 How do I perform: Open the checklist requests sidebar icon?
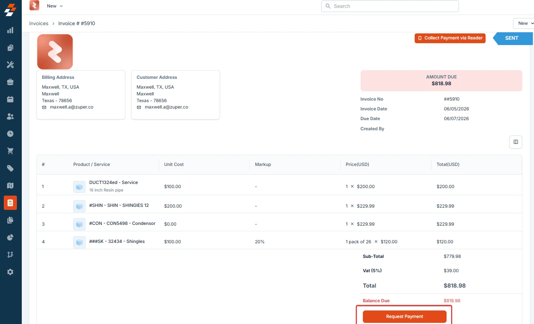11,48
